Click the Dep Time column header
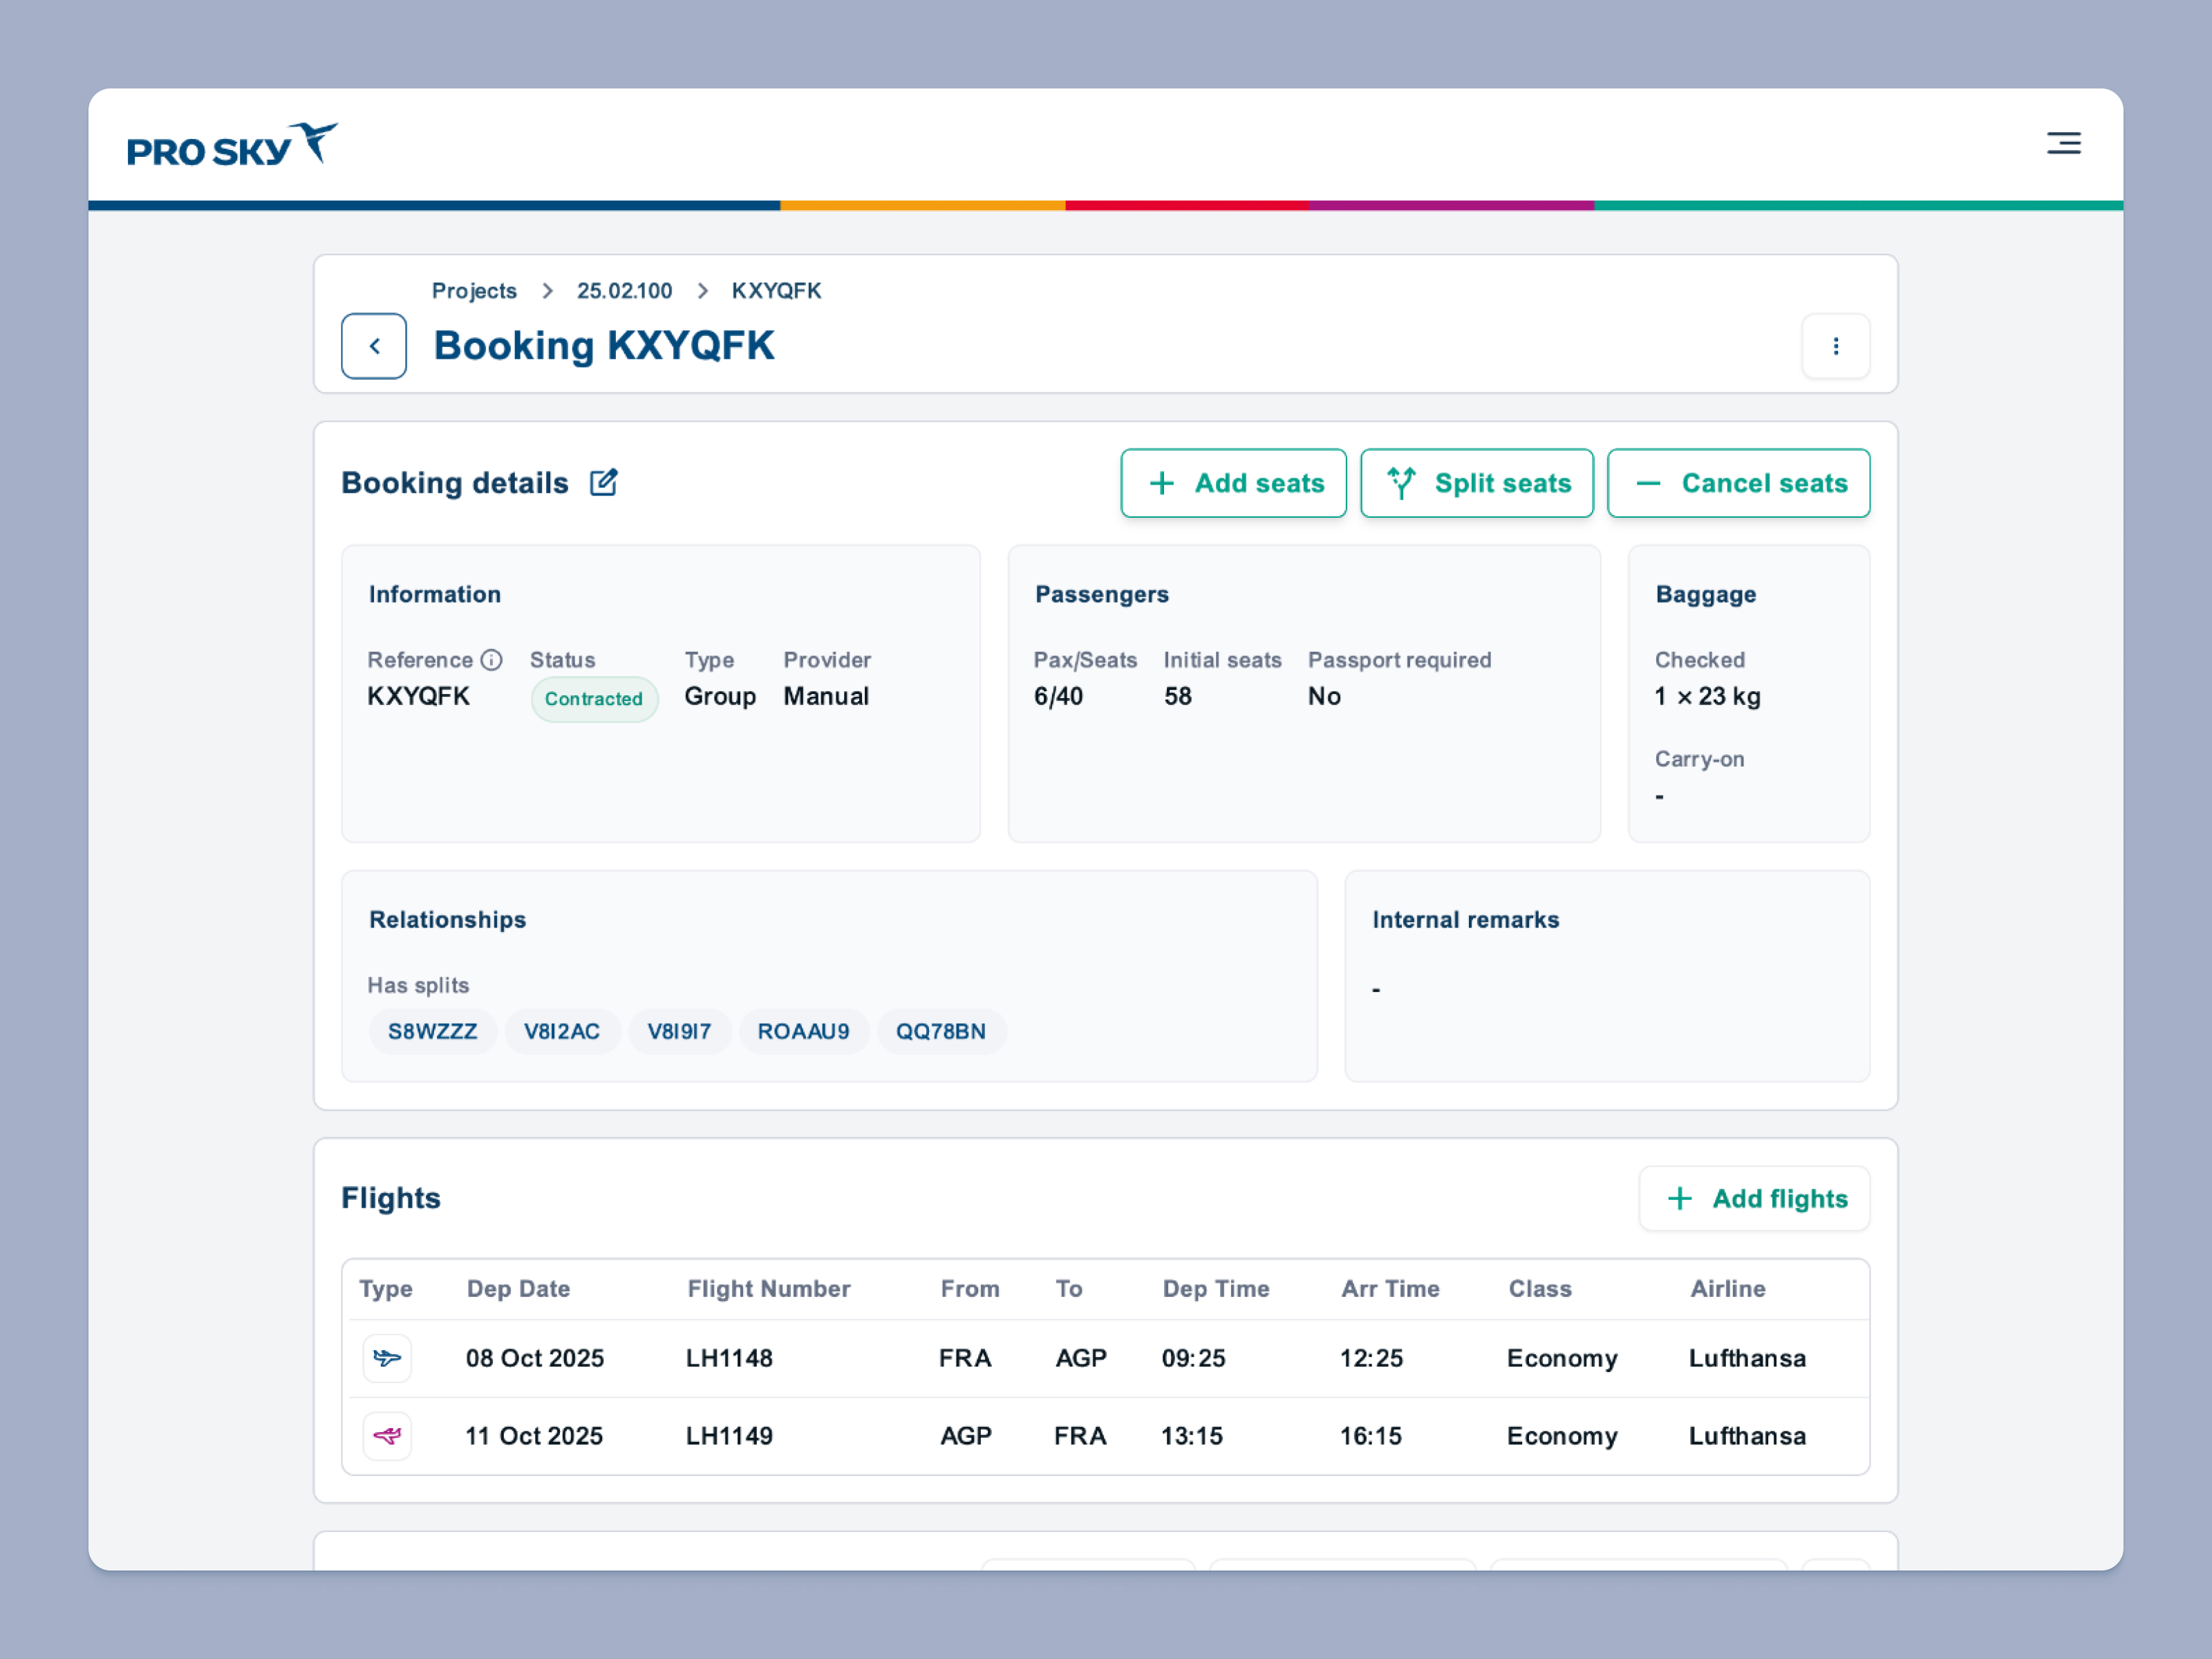The height and width of the screenshot is (1659, 2212). [x=1216, y=1289]
